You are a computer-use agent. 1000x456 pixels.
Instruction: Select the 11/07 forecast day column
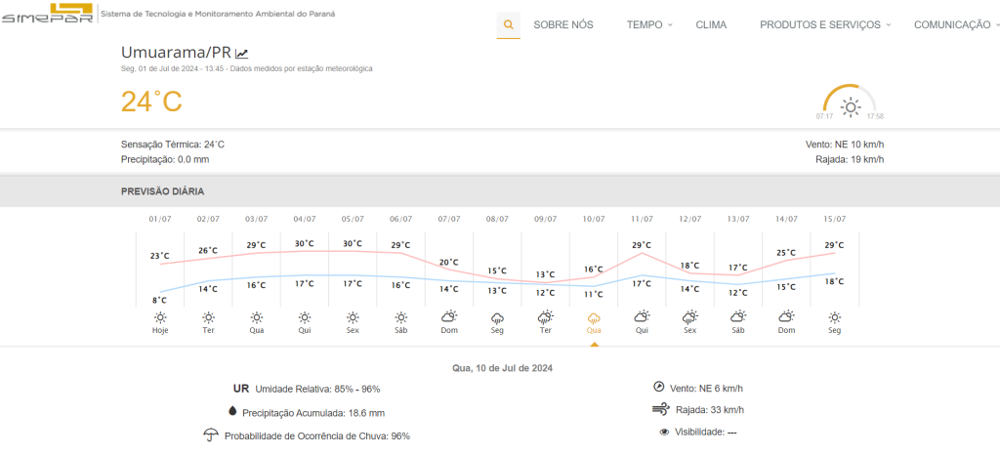[x=642, y=273]
